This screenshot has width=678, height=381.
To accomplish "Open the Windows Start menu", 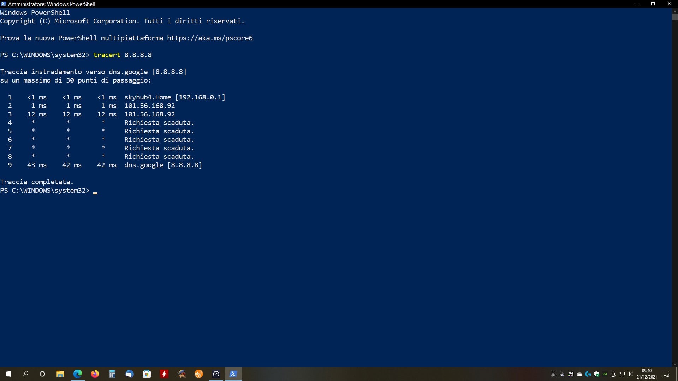I will tap(8, 374).
